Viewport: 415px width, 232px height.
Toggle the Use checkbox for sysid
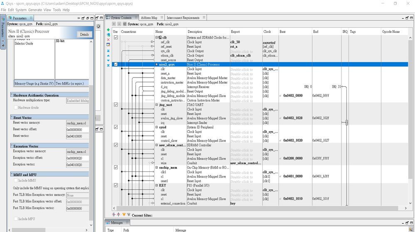point(116,127)
